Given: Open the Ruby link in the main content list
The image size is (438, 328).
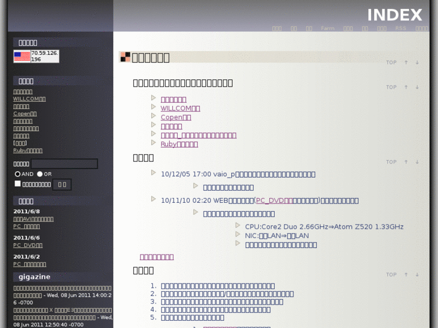Looking at the screenshot, I should click(x=180, y=144).
